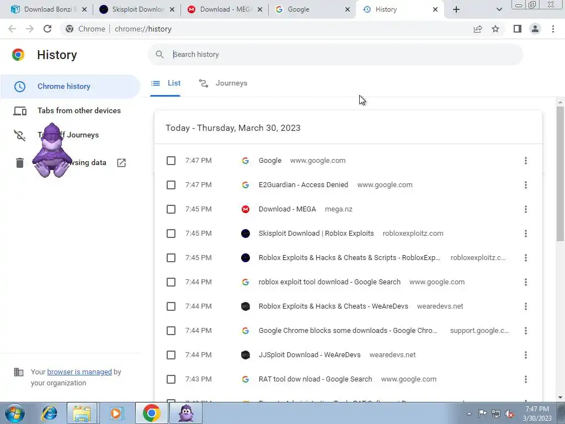
Task: Reload the history page
Action: pos(47,29)
